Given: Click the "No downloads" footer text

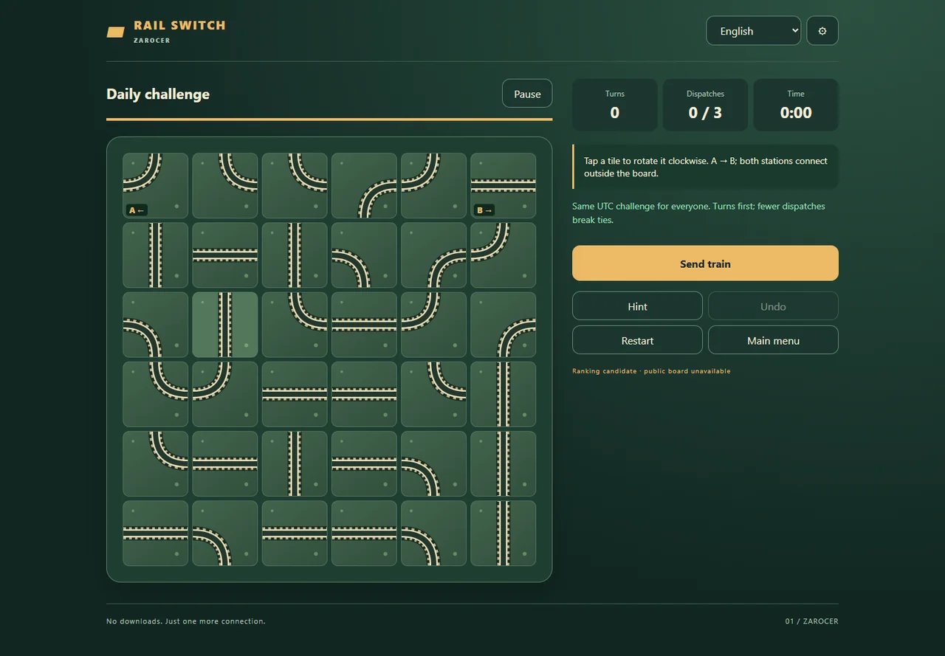Looking at the screenshot, I should pos(185,621).
